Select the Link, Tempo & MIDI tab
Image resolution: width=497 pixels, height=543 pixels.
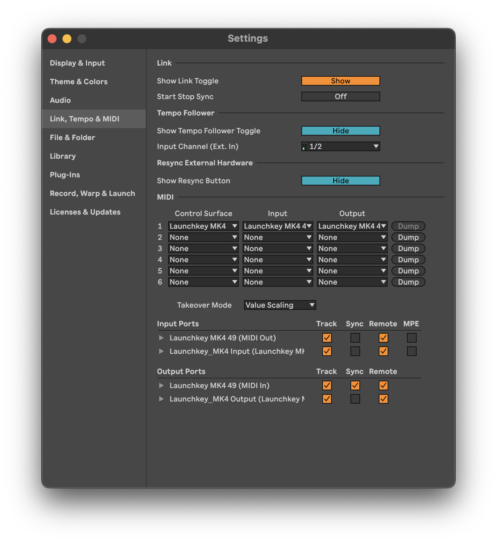click(94, 119)
